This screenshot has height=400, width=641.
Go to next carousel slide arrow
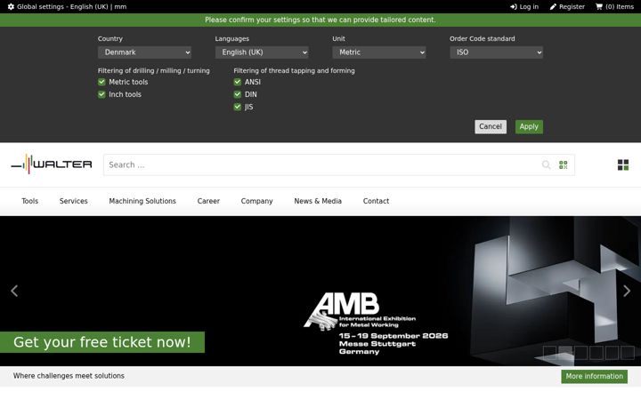pyautogui.click(x=627, y=291)
